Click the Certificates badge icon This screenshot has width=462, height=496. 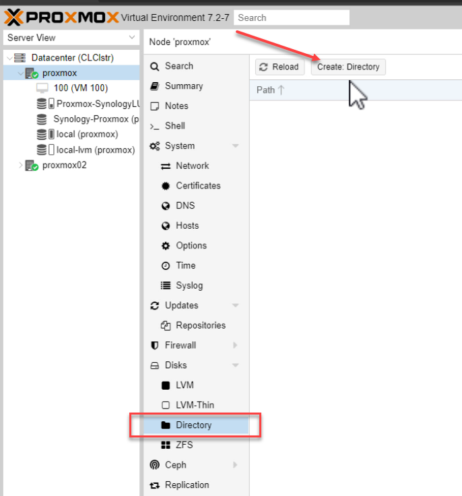[166, 186]
